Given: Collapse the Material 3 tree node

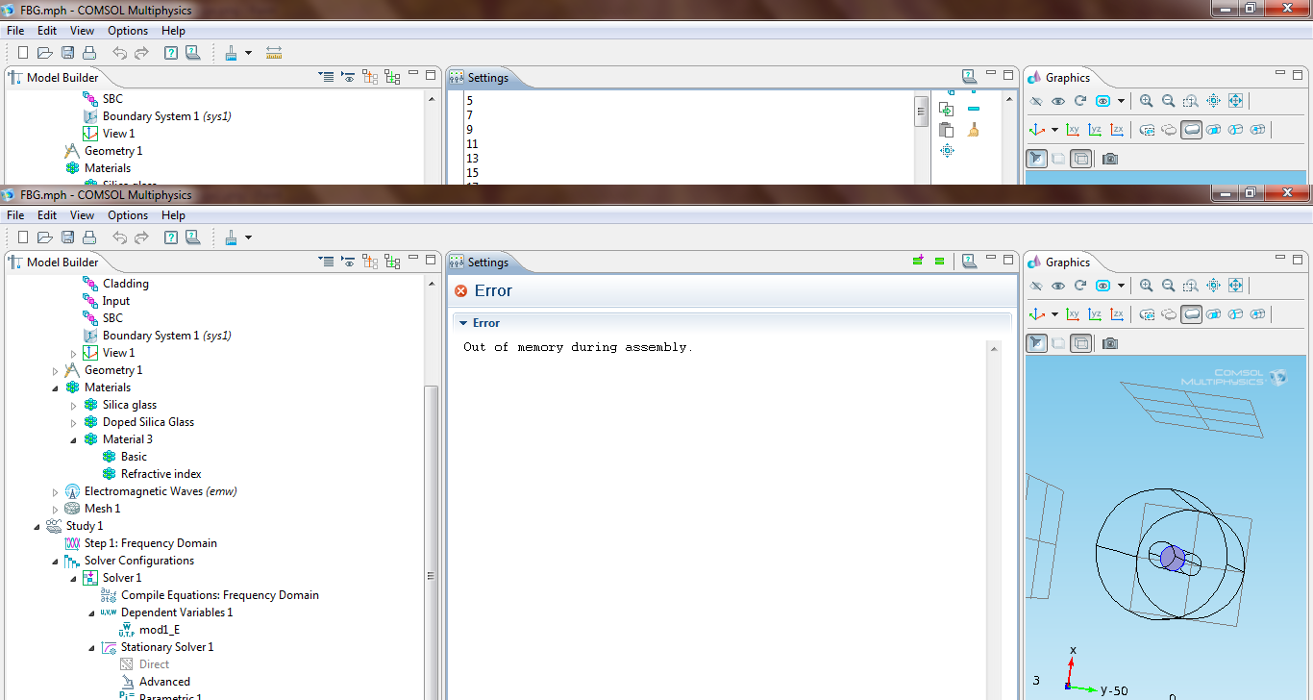Looking at the screenshot, I should pyautogui.click(x=73, y=439).
